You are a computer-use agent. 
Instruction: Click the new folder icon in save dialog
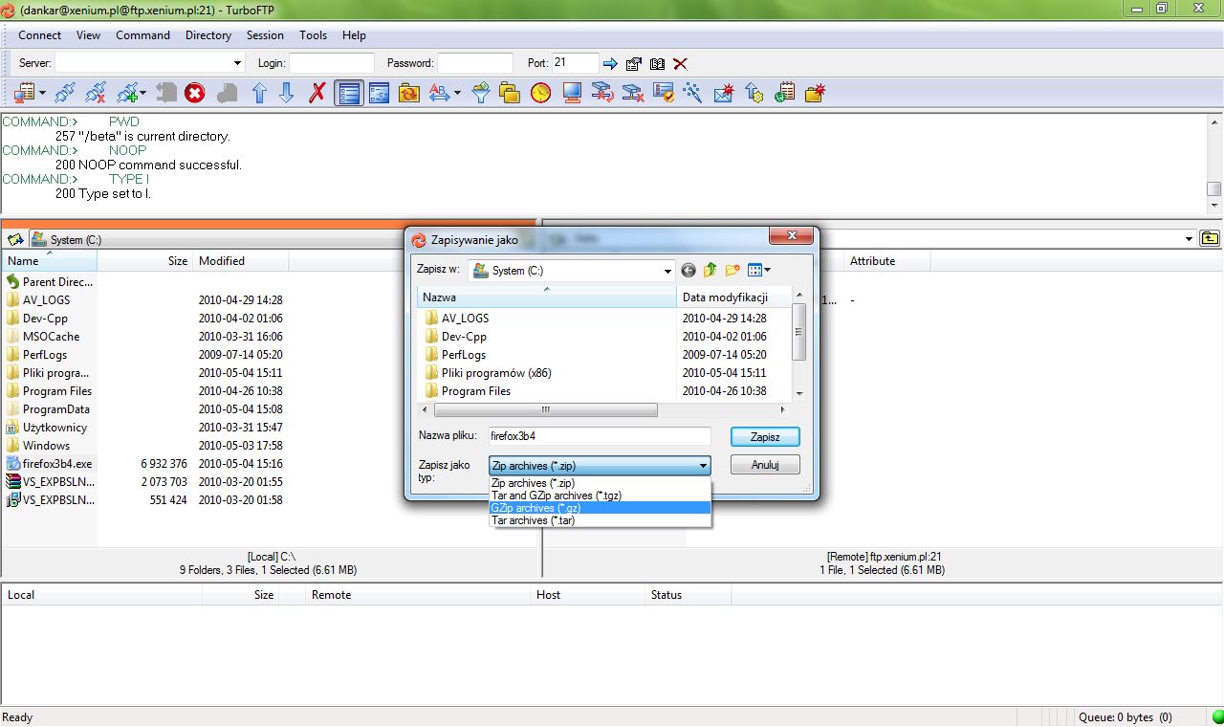click(732, 271)
